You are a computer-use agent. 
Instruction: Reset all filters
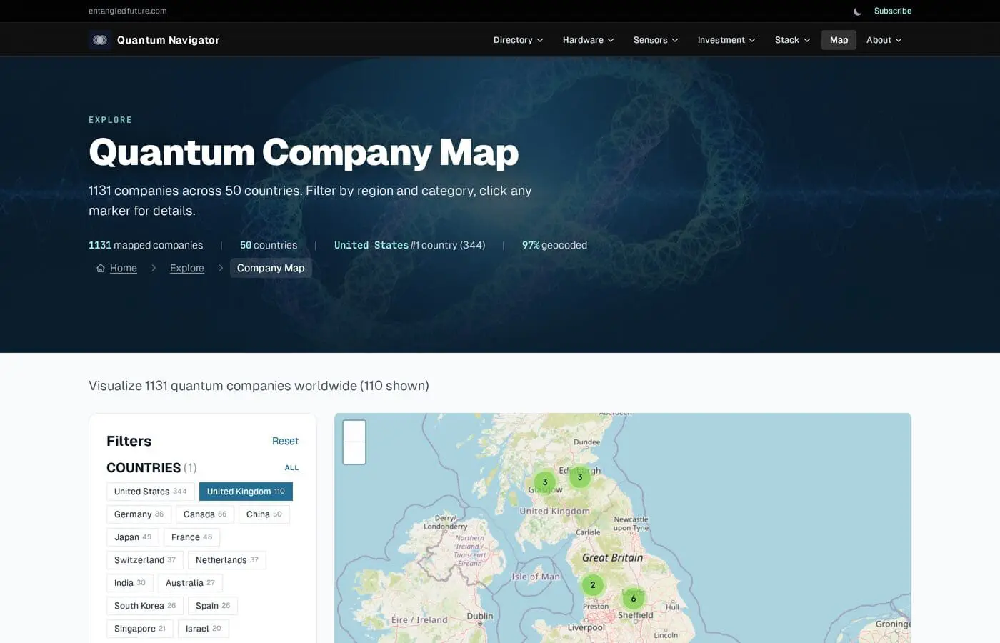tap(285, 442)
